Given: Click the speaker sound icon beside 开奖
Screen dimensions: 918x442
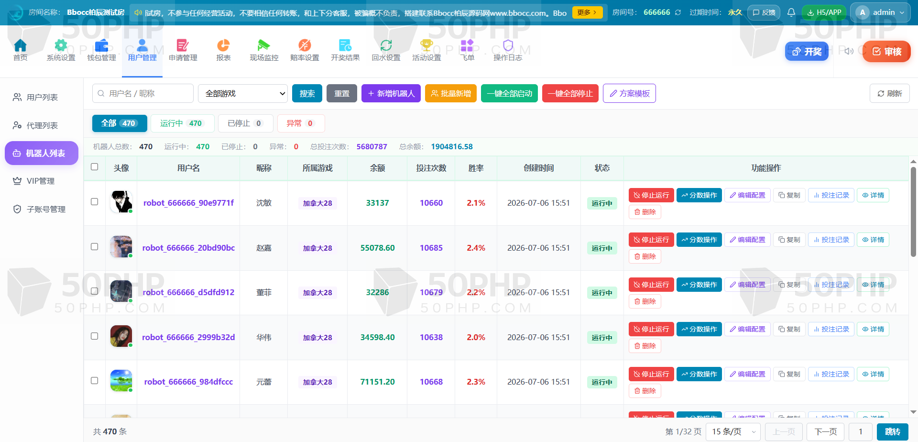Looking at the screenshot, I should (x=849, y=51).
